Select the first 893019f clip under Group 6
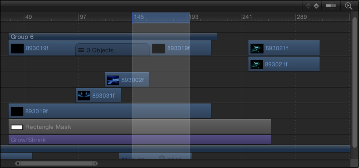359x168 pixels. [42, 48]
